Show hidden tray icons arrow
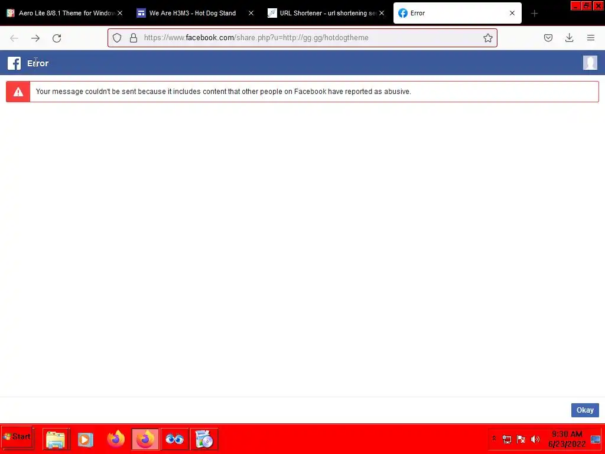605x454 pixels. 494,439
